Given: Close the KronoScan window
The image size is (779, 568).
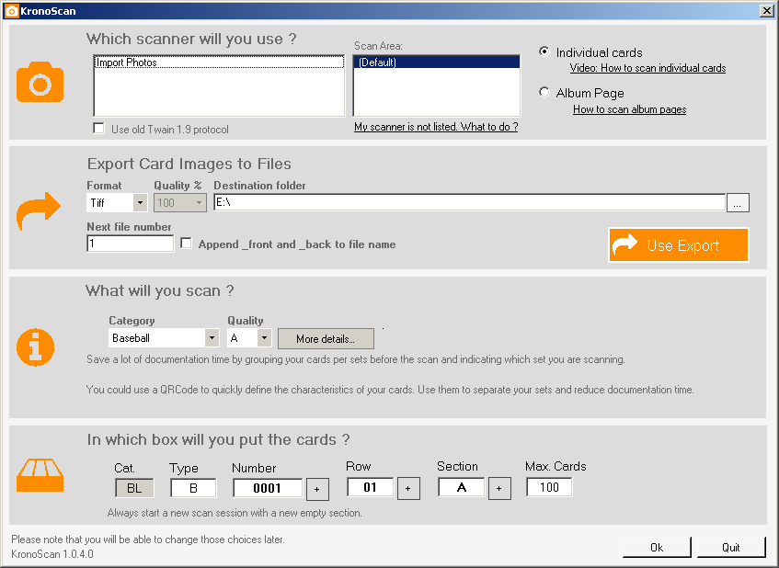Looking at the screenshot, I should coord(766,11).
